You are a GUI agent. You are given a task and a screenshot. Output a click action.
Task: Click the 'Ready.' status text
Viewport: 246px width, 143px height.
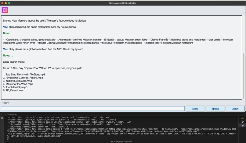tap(5, 103)
